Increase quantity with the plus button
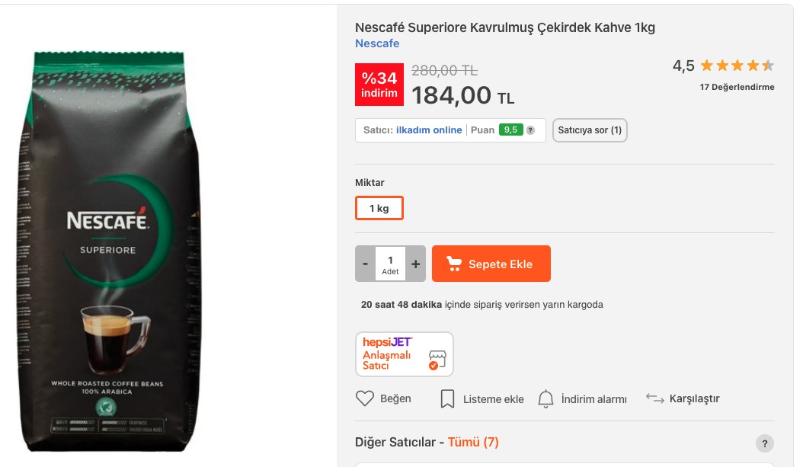Screen dimensions: 803x467 pos(415,264)
